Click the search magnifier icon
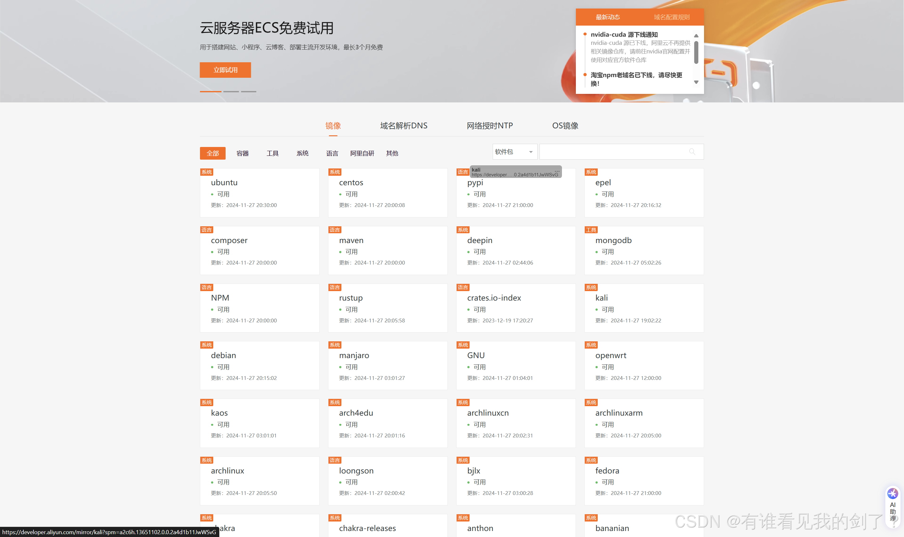This screenshot has height=537, width=904. coord(692,152)
